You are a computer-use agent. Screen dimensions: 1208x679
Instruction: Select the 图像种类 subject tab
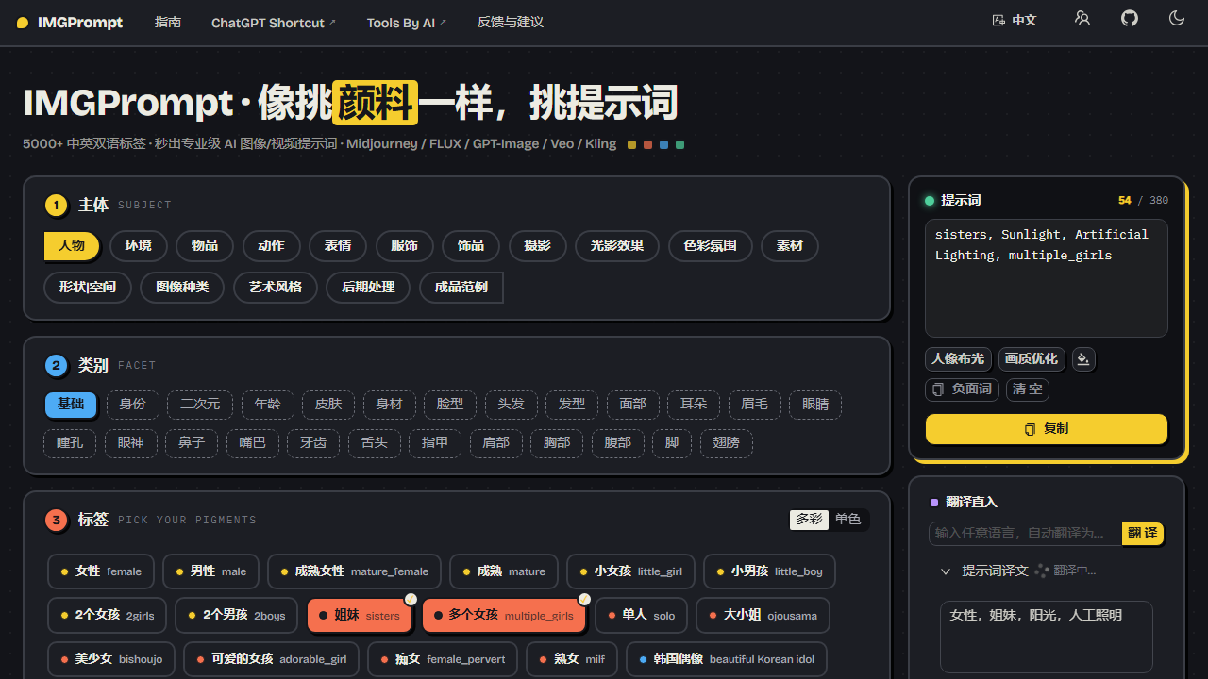tap(182, 287)
